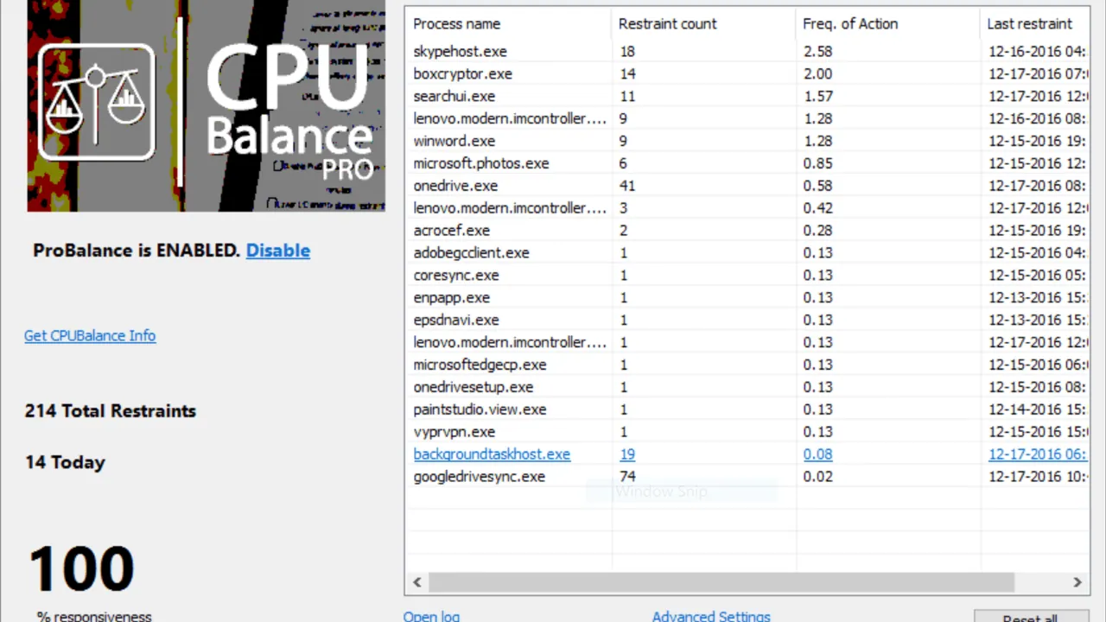1106x622 pixels.
Task: Click frequency value 1.57 for searchui.exe
Action: (817, 97)
